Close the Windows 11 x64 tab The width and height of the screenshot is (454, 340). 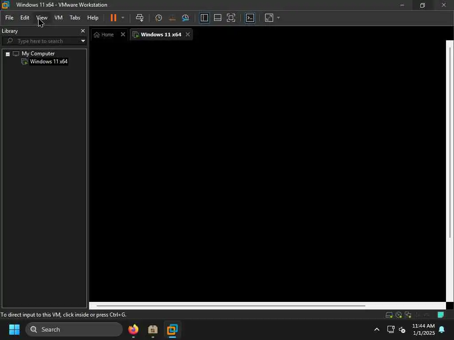coord(188,35)
